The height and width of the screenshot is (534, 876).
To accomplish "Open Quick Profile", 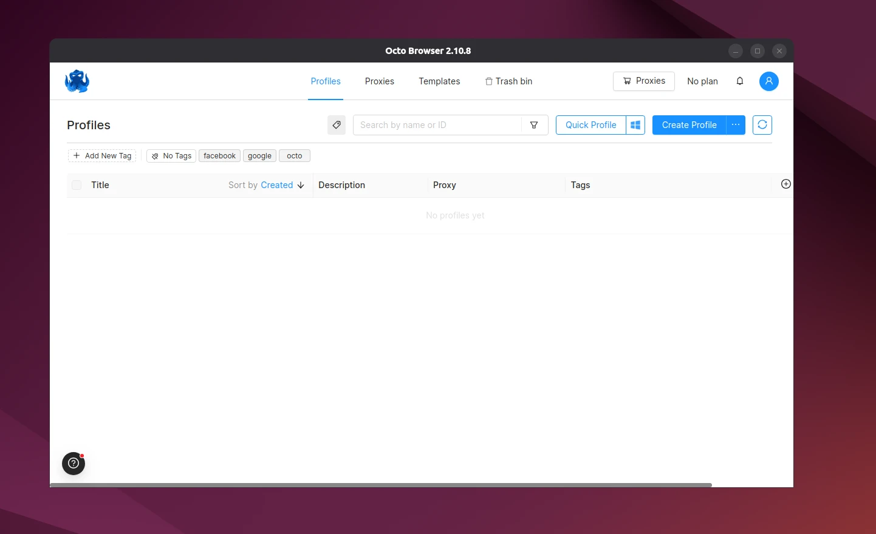I will [x=590, y=125].
